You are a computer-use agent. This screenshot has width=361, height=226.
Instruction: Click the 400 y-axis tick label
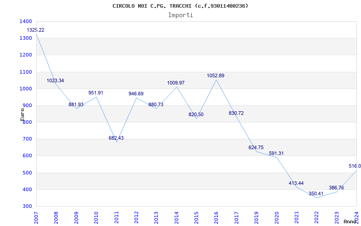[28, 189]
